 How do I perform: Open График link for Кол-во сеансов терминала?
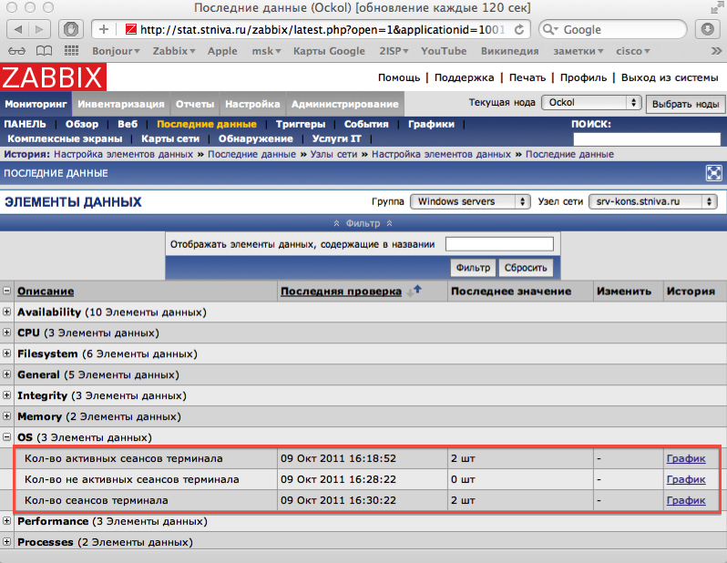(x=685, y=500)
